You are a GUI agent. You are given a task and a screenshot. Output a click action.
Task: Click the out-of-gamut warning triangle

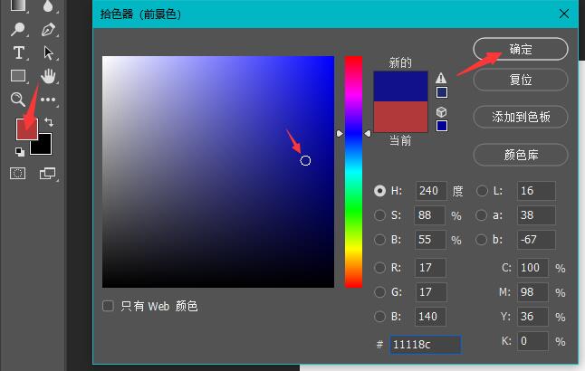[x=441, y=78]
